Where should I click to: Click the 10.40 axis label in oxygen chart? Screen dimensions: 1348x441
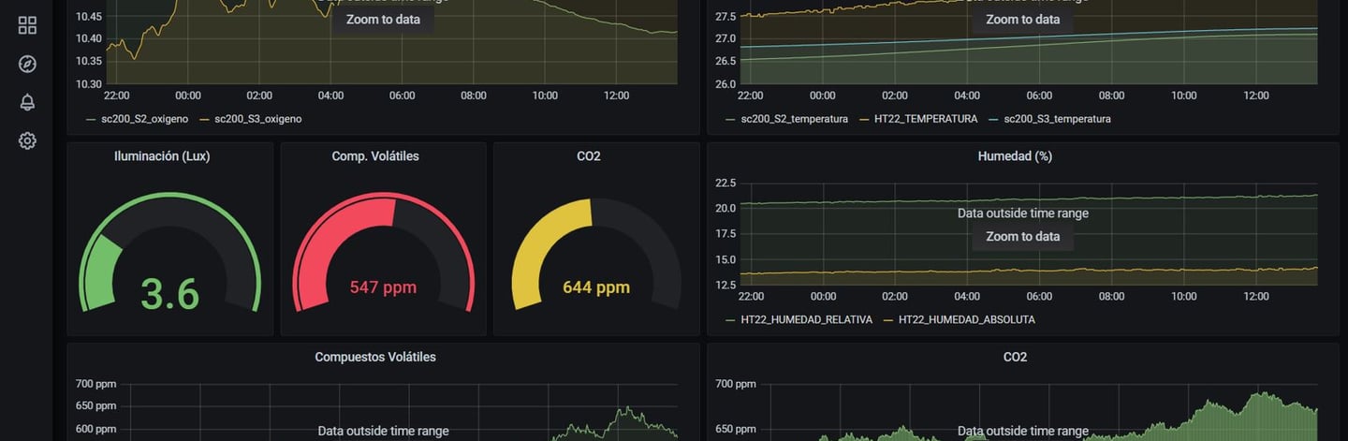[88, 38]
